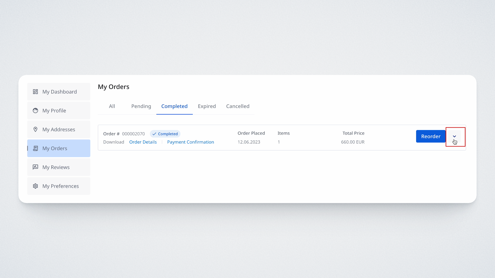This screenshot has height=278, width=495.
Task: Click order number 000002070
Action: [133, 134]
